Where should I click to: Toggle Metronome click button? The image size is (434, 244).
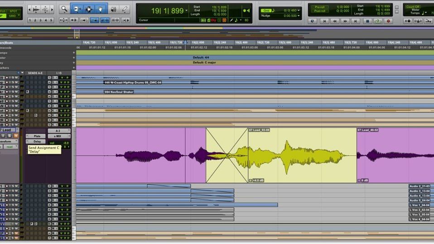point(418,21)
